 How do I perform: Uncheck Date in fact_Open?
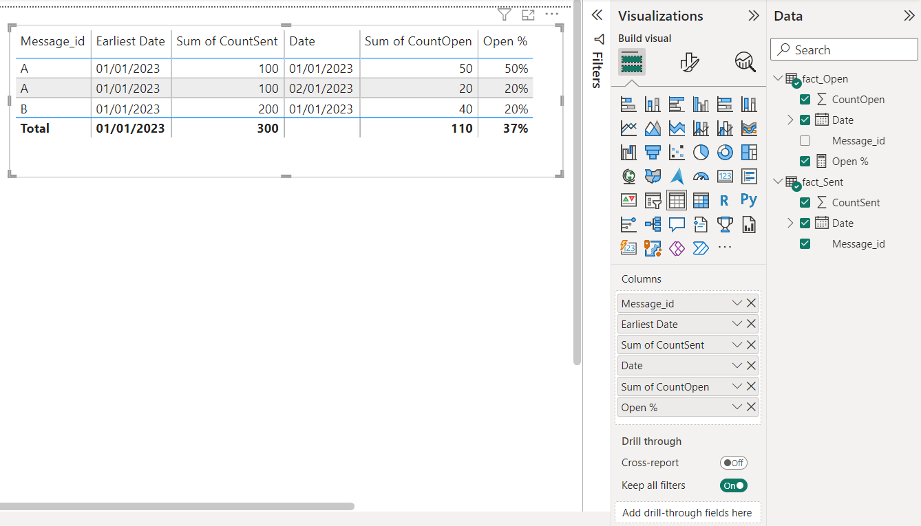[805, 120]
